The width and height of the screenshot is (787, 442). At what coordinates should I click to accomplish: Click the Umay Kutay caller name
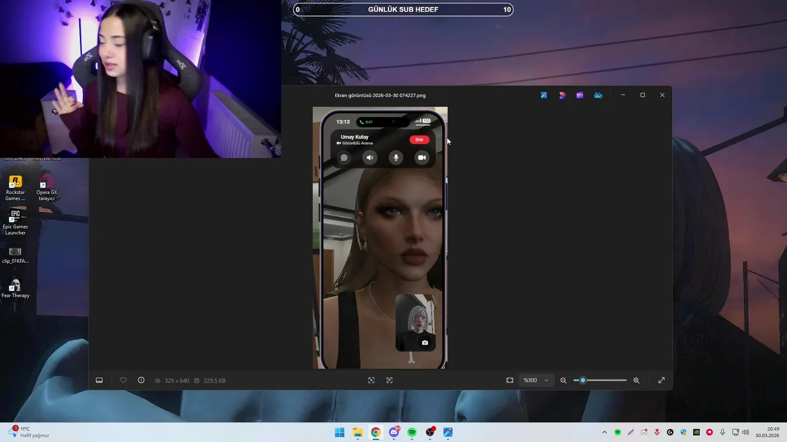coord(355,137)
